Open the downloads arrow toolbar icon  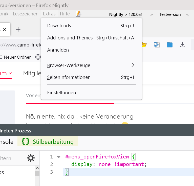pos(183,45)
